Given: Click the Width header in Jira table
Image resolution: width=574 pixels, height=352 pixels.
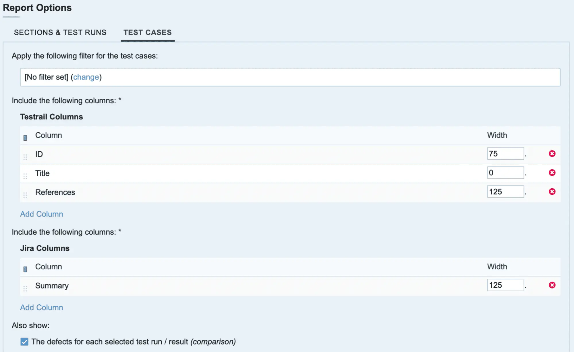Looking at the screenshot, I should [x=497, y=267].
